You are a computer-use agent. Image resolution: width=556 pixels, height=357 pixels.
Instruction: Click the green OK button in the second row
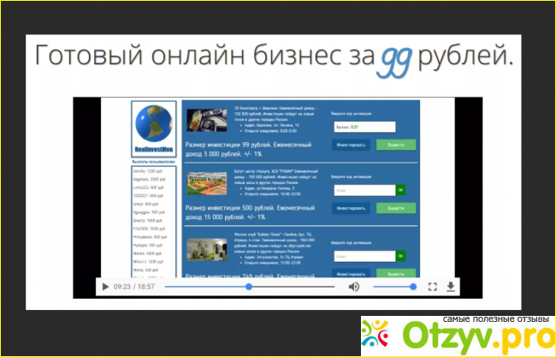399,189
